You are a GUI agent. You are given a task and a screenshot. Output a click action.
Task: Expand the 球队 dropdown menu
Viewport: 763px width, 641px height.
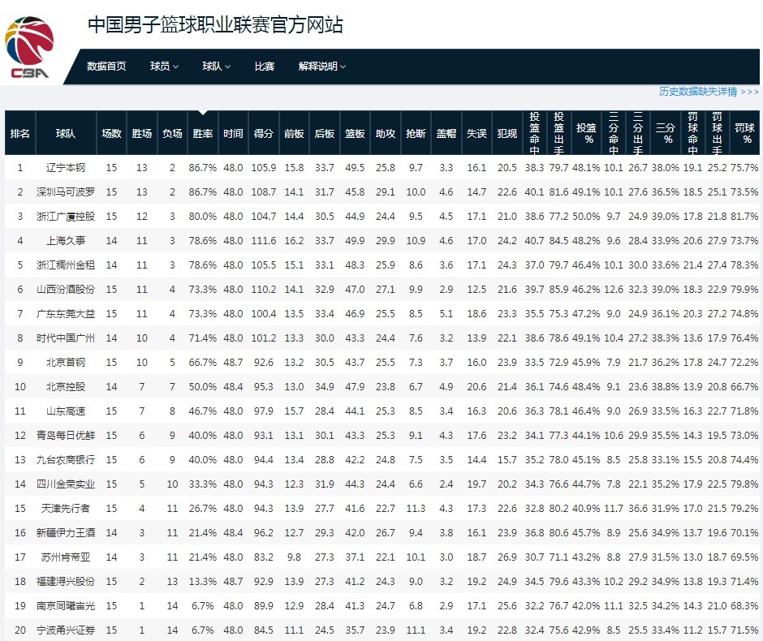(x=216, y=67)
